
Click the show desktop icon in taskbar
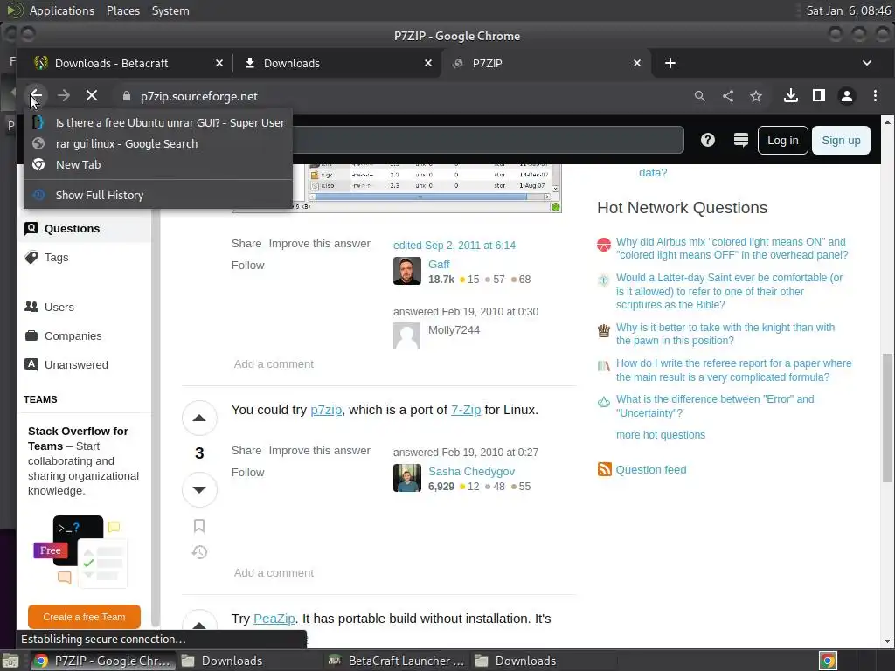coord(10,661)
